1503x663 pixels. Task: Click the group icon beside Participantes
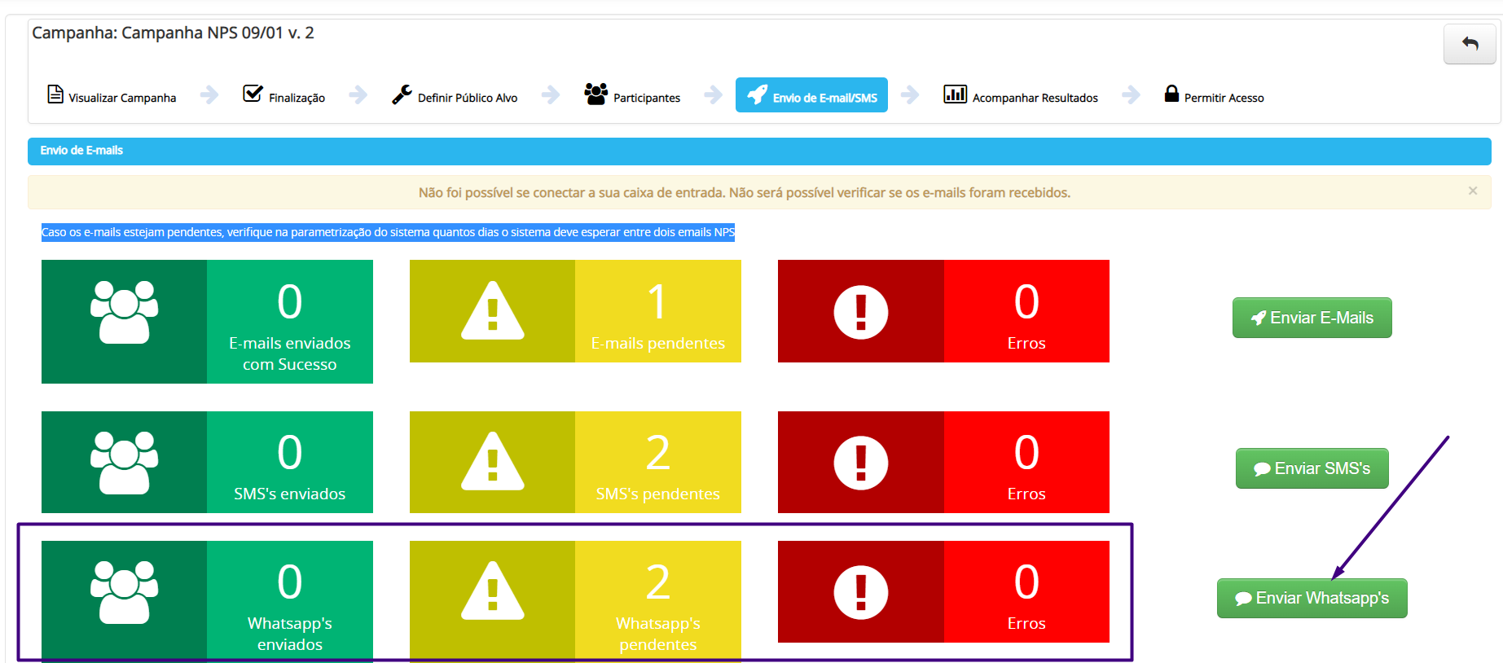tap(596, 94)
